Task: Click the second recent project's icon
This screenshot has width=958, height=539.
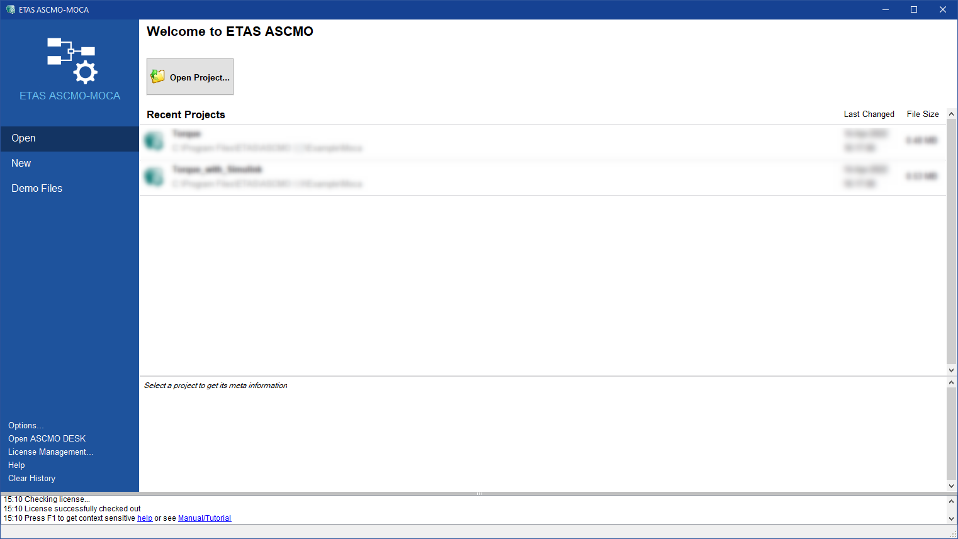Action: point(154,177)
